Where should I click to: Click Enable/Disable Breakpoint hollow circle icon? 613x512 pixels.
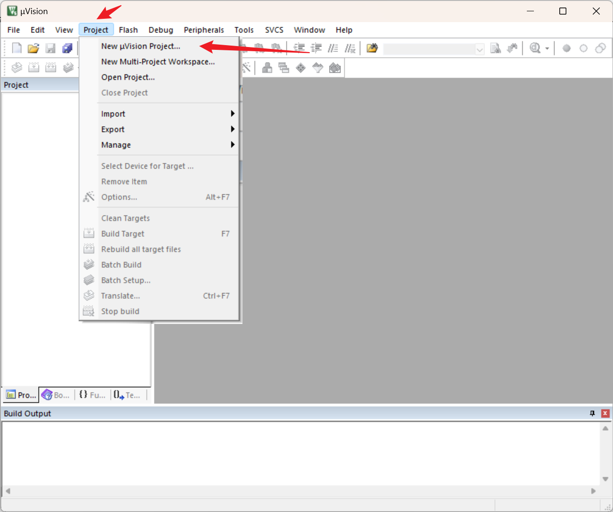click(583, 48)
